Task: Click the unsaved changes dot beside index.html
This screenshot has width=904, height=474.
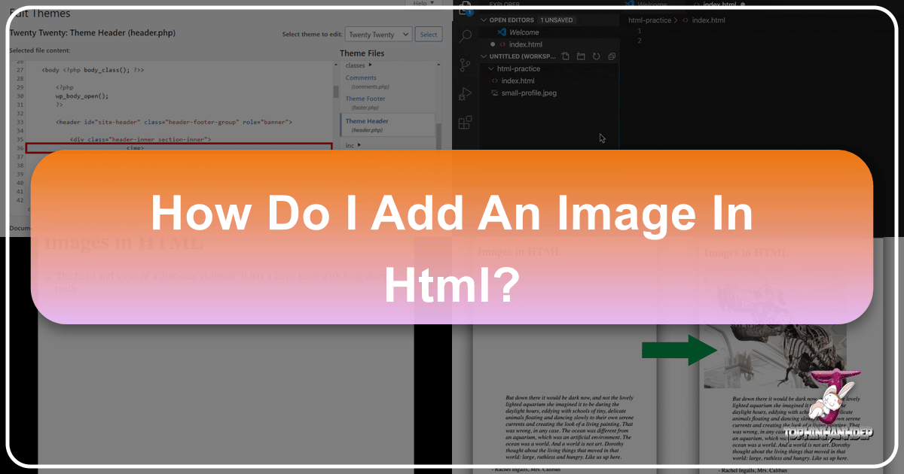Action: (x=492, y=44)
